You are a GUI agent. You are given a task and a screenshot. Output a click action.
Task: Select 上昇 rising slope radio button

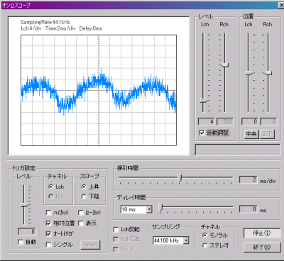coord(83,187)
